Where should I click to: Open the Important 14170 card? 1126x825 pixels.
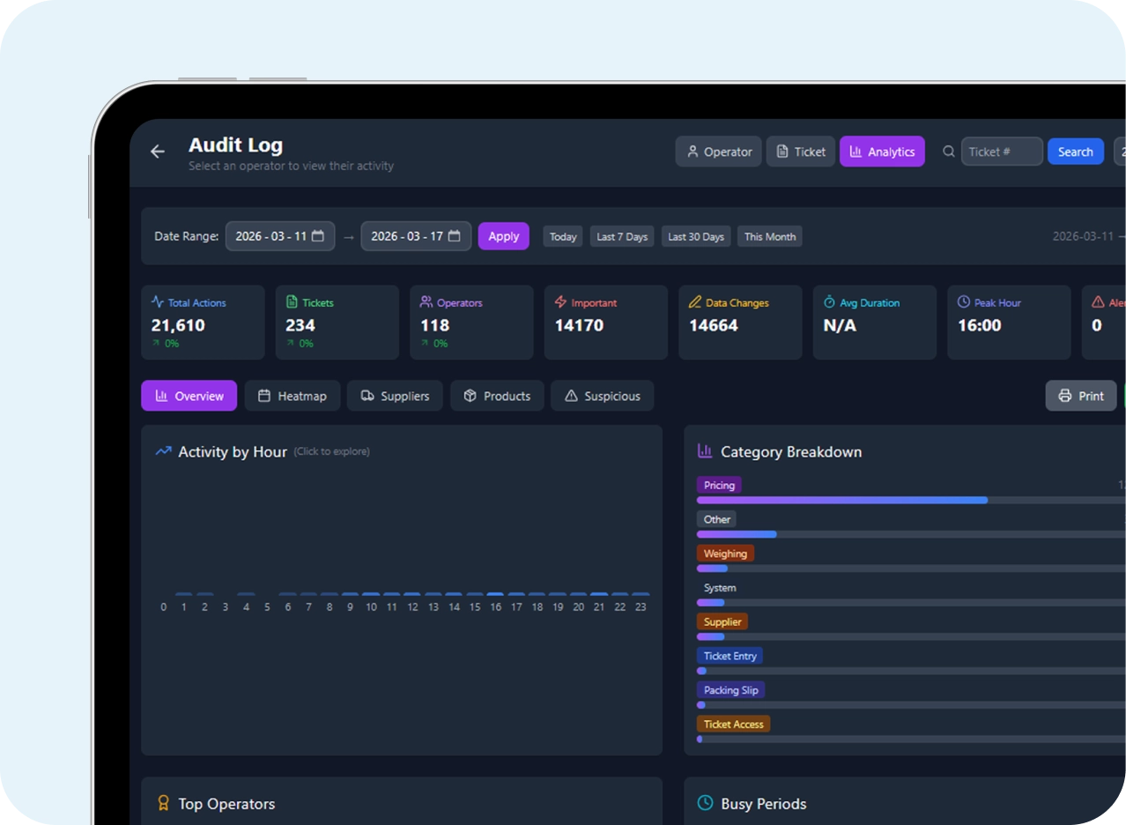click(606, 322)
